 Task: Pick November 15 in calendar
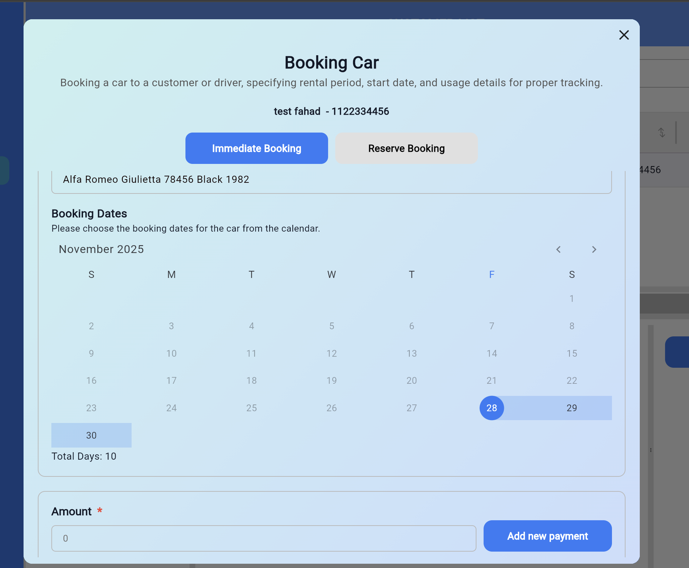[x=572, y=353]
